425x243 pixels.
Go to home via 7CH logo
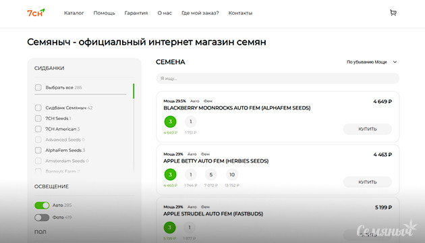(x=36, y=13)
